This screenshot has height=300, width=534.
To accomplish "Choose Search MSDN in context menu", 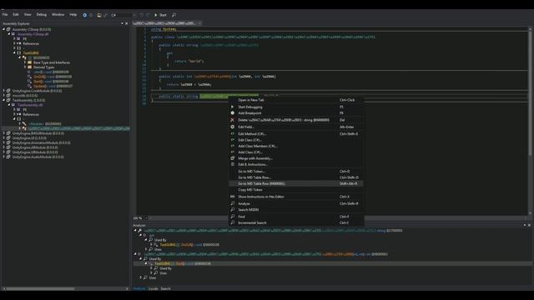I will point(296,210).
